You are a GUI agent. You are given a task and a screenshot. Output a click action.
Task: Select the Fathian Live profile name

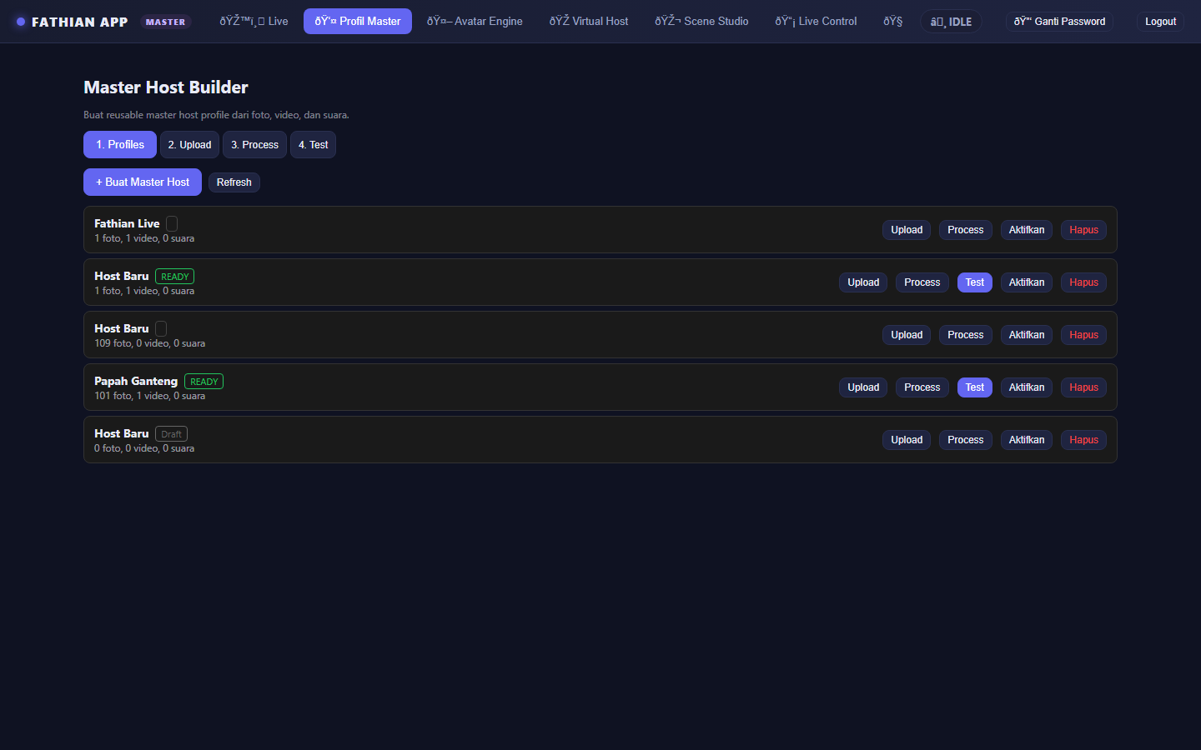click(127, 223)
